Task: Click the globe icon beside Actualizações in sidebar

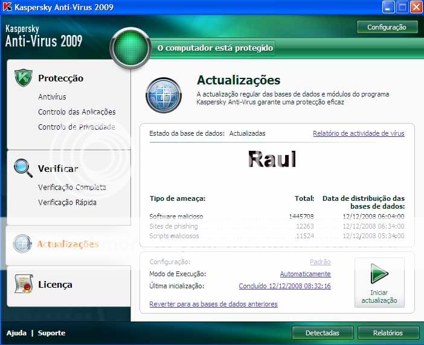Action: point(22,244)
